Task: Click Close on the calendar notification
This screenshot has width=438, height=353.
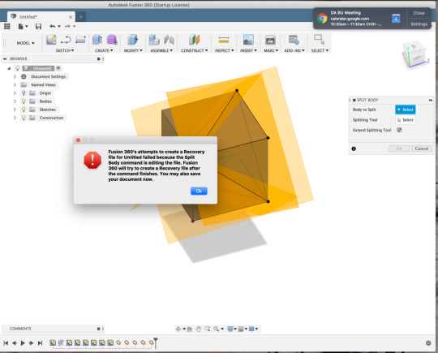Action: coord(419,13)
